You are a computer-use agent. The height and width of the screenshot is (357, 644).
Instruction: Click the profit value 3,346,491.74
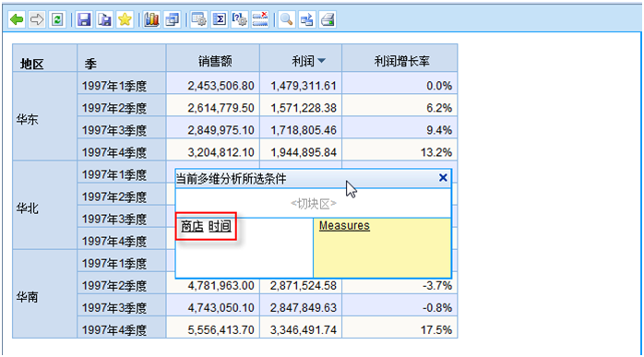(x=304, y=329)
